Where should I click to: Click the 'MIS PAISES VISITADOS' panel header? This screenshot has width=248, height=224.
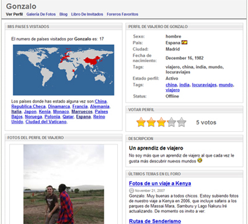[64, 27]
